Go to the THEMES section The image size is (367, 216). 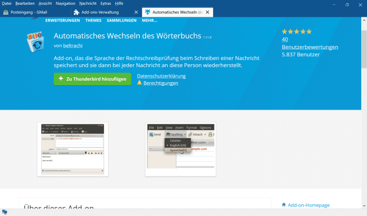click(x=93, y=21)
